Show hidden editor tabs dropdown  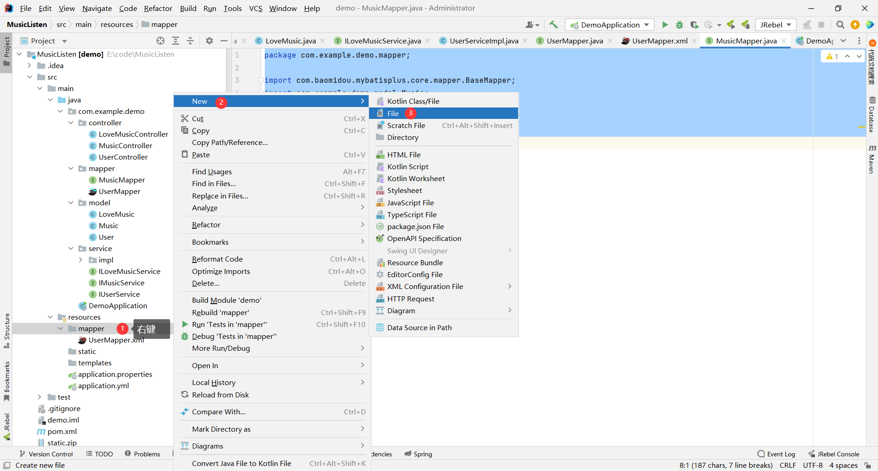(843, 41)
